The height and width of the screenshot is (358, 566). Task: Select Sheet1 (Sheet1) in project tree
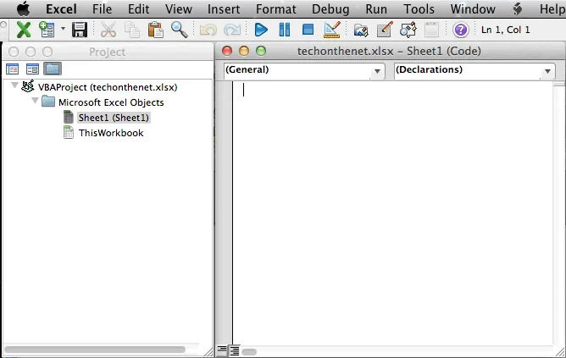click(x=114, y=118)
